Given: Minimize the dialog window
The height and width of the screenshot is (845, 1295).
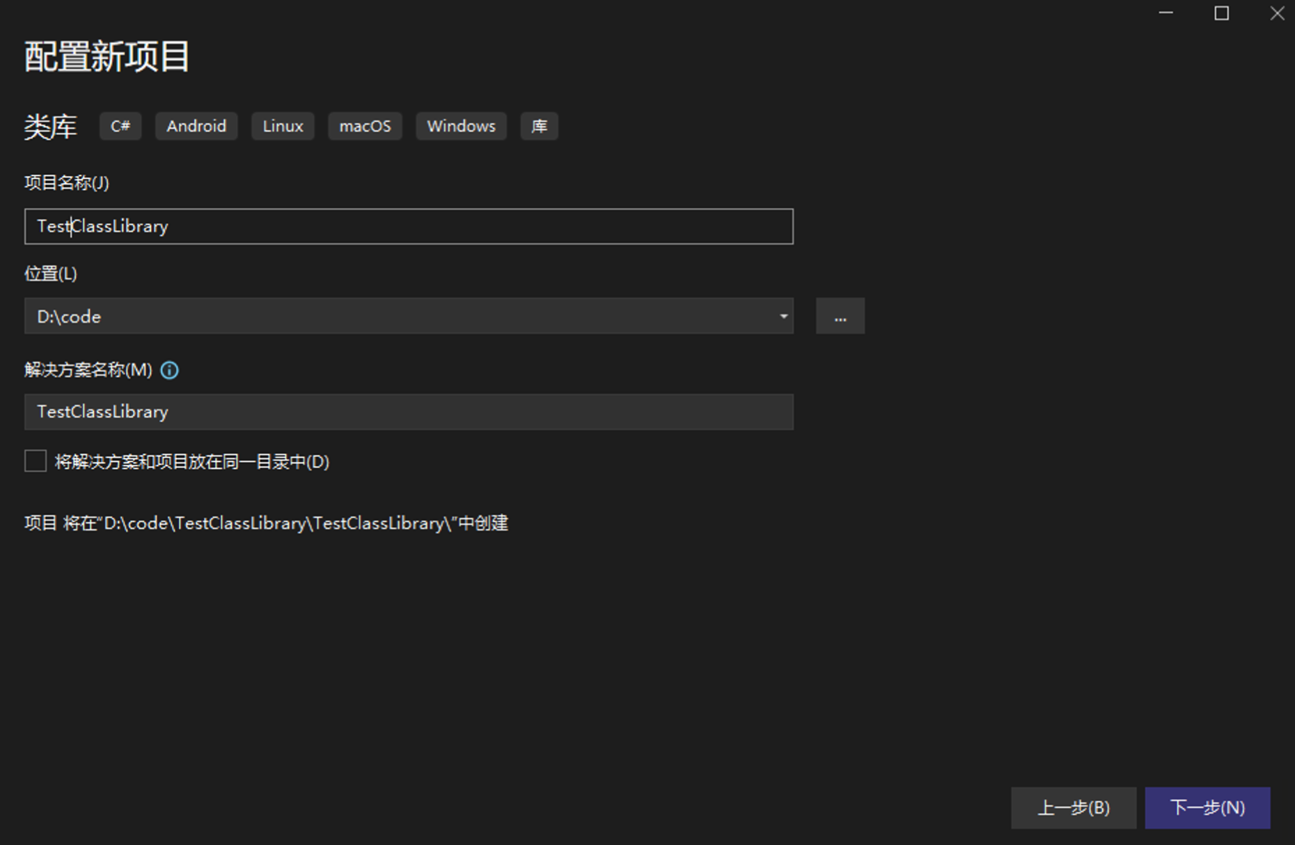Looking at the screenshot, I should (x=1165, y=13).
